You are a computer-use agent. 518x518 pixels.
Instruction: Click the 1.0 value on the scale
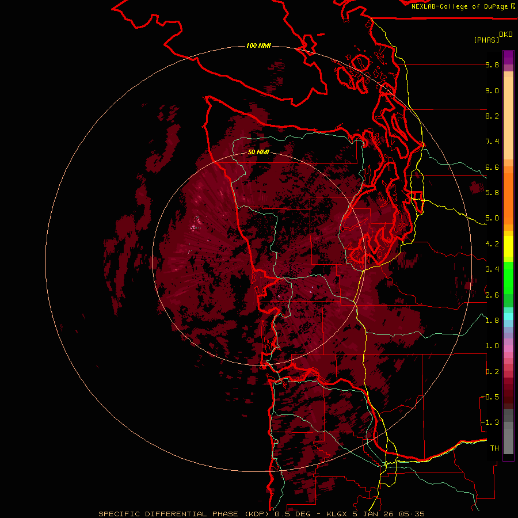click(492, 346)
